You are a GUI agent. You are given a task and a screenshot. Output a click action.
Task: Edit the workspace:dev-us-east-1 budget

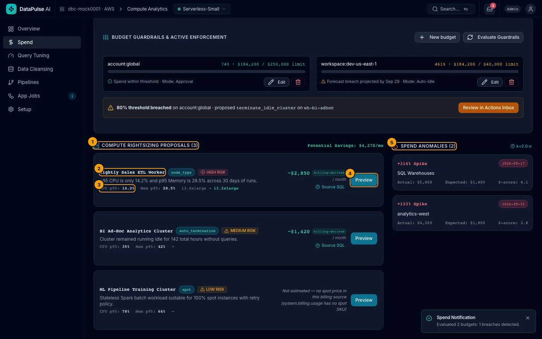(x=490, y=82)
